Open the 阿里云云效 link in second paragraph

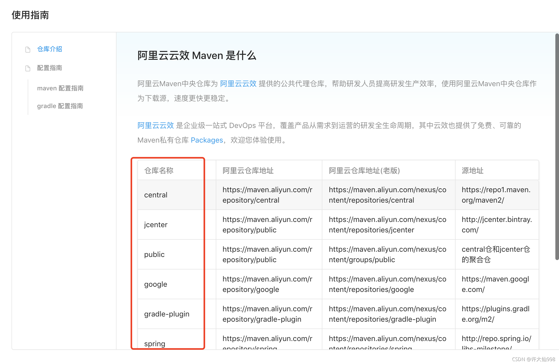pos(155,125)
